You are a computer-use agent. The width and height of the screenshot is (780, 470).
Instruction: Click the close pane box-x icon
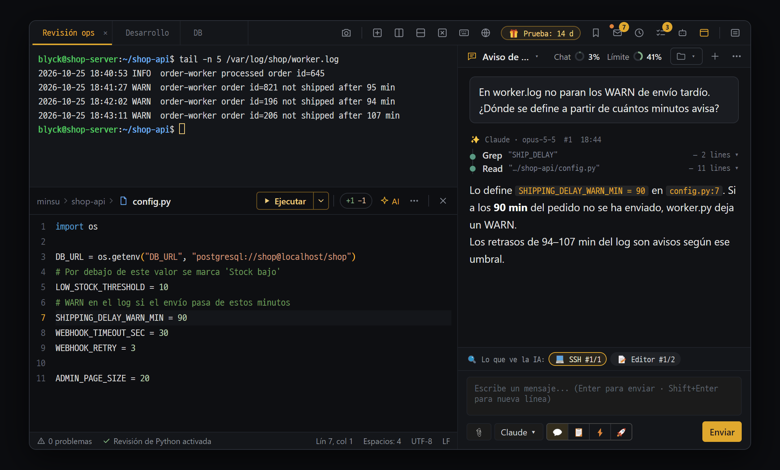click(x=442, y=33)
